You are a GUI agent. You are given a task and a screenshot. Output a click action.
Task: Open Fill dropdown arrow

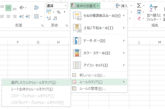(143, 12)
